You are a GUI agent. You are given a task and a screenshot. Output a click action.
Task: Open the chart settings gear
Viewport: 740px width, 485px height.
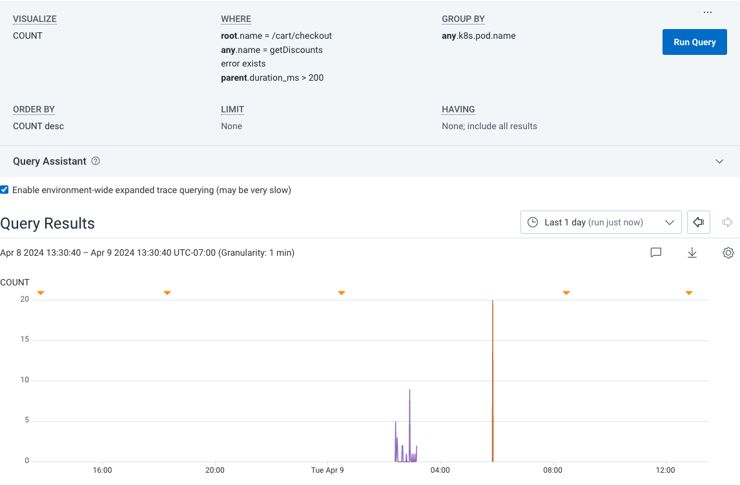click(728, 253)
